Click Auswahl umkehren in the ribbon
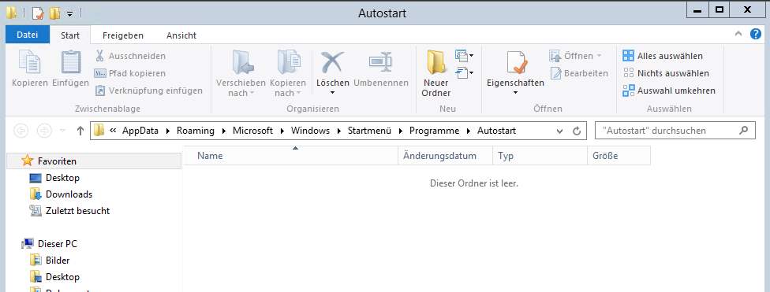The image size is (770, 292). pos(669,91)
